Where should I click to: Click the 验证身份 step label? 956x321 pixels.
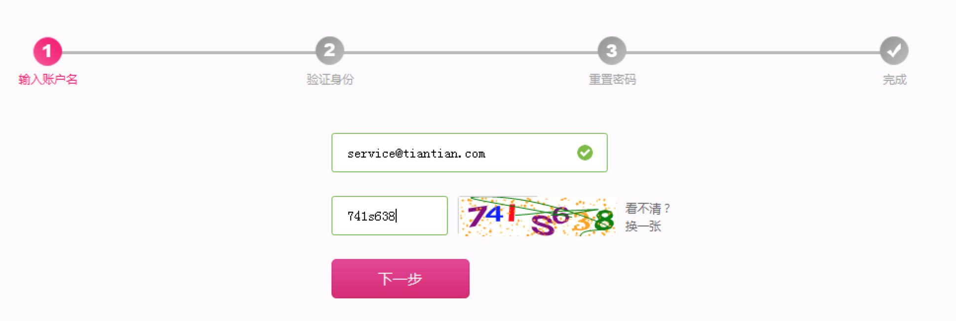pyautogui.click(x=330, y=79)
